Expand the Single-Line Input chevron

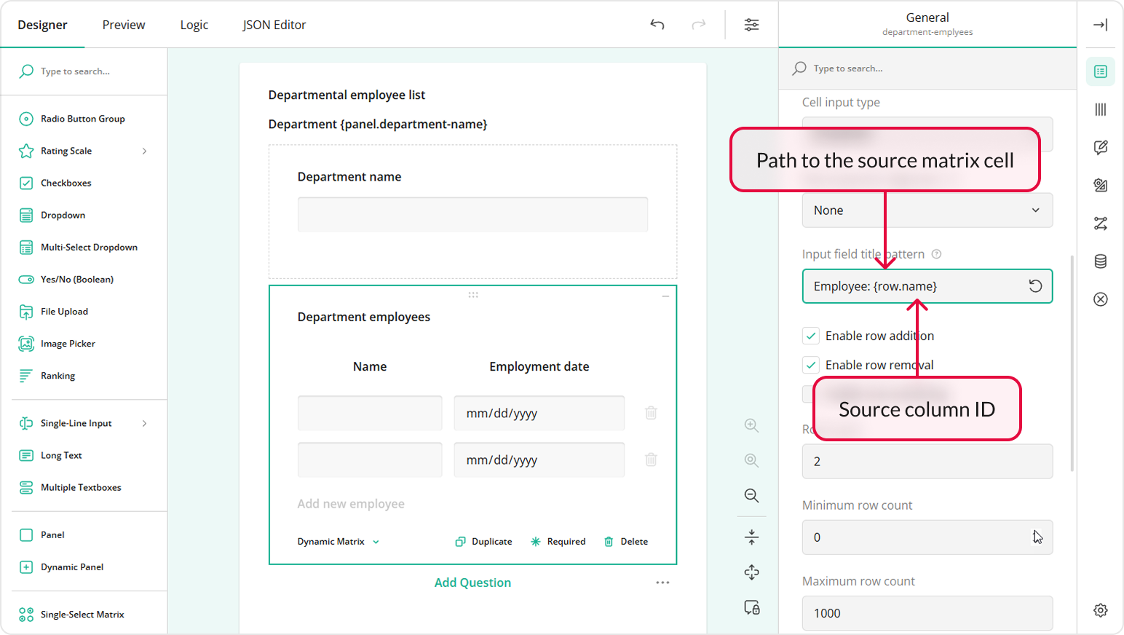click(145, 423)
